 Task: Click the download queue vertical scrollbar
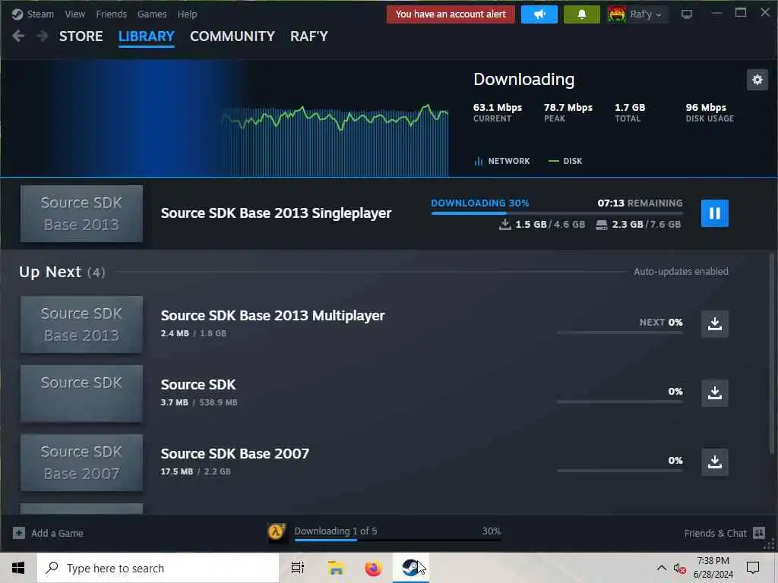(x=772, y=352)
